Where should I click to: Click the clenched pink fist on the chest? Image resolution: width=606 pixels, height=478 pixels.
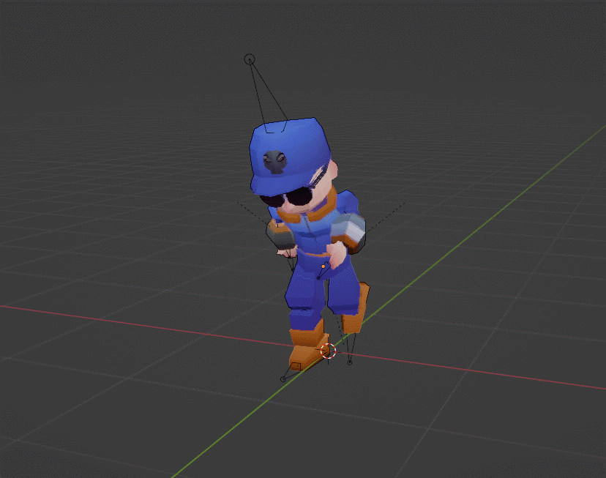[337, 255]
